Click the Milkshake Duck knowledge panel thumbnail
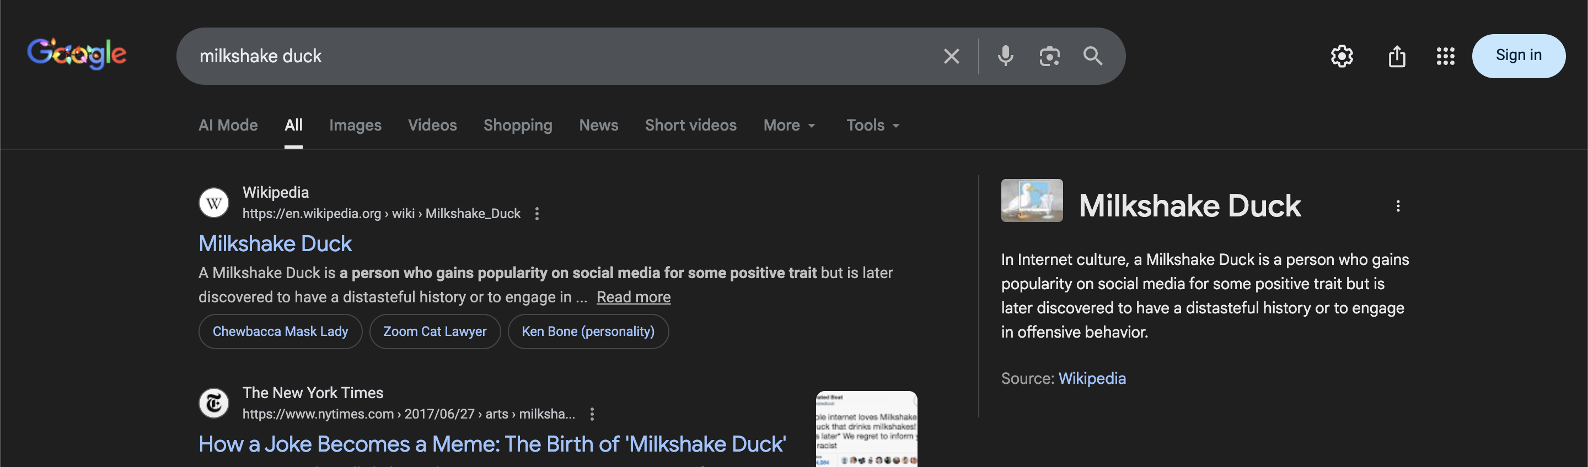Image resolution: width=1588 pixels, height=467 pixels. tap(1031, 200)
